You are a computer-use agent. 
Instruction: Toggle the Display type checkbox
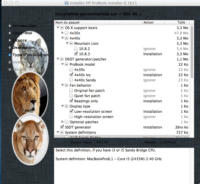click(x=66, y=106)
